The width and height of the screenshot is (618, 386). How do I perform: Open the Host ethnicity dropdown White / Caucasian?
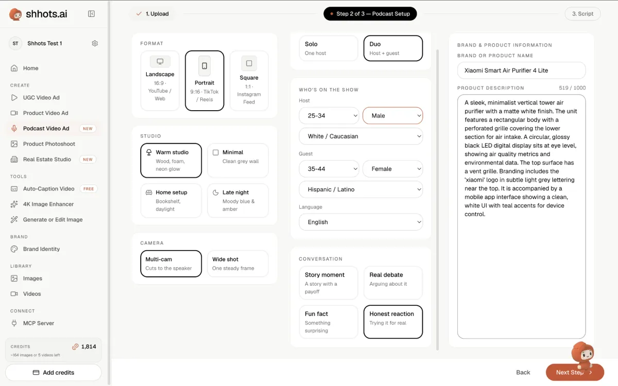[x=361, y=136]
